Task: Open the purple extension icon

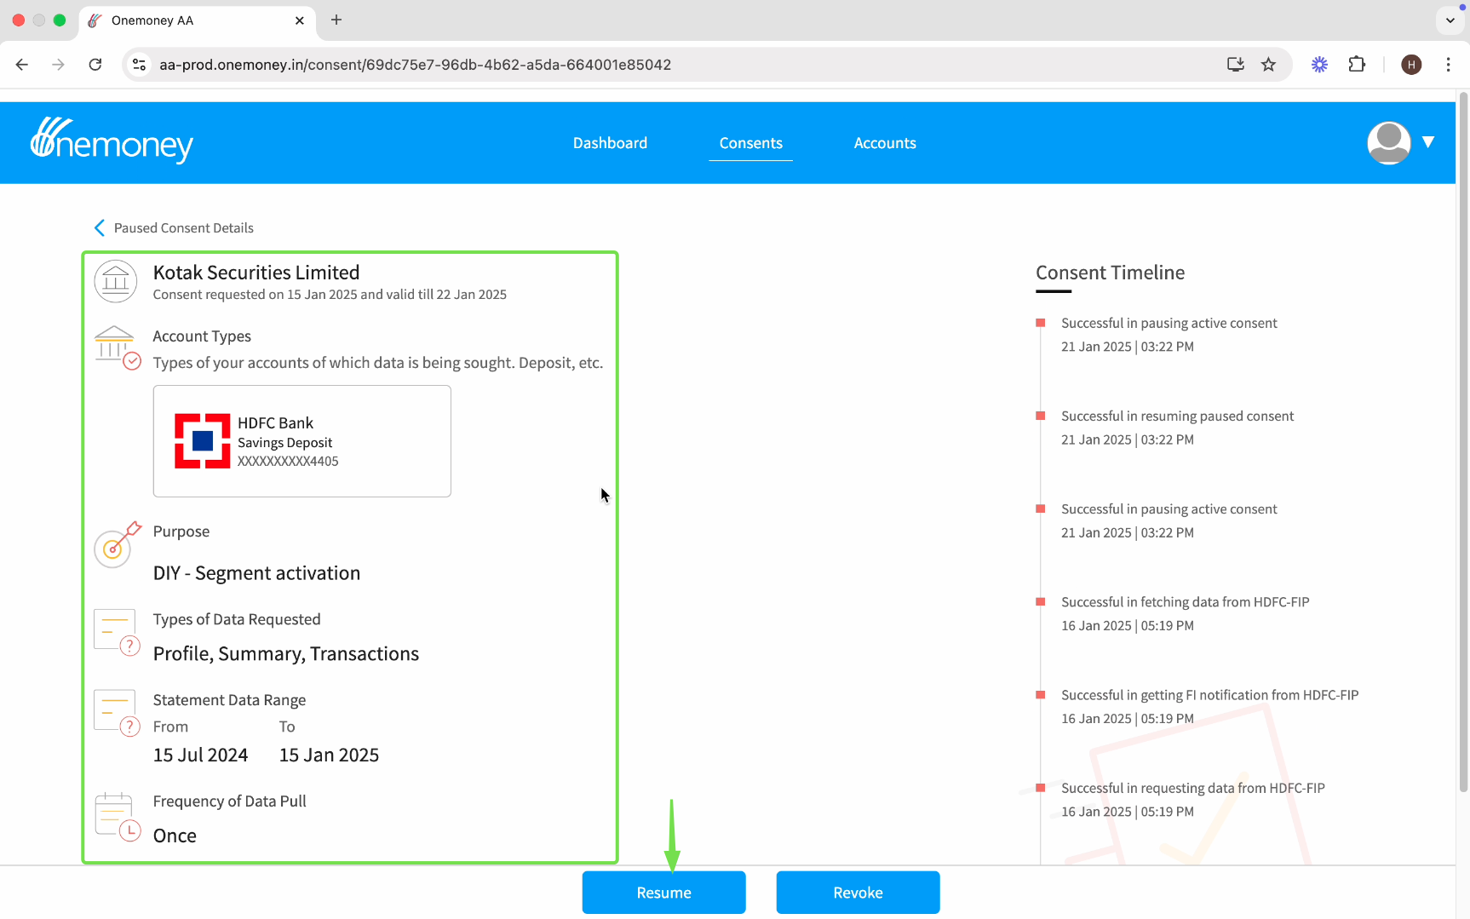Action: (x=1319, y=65)
